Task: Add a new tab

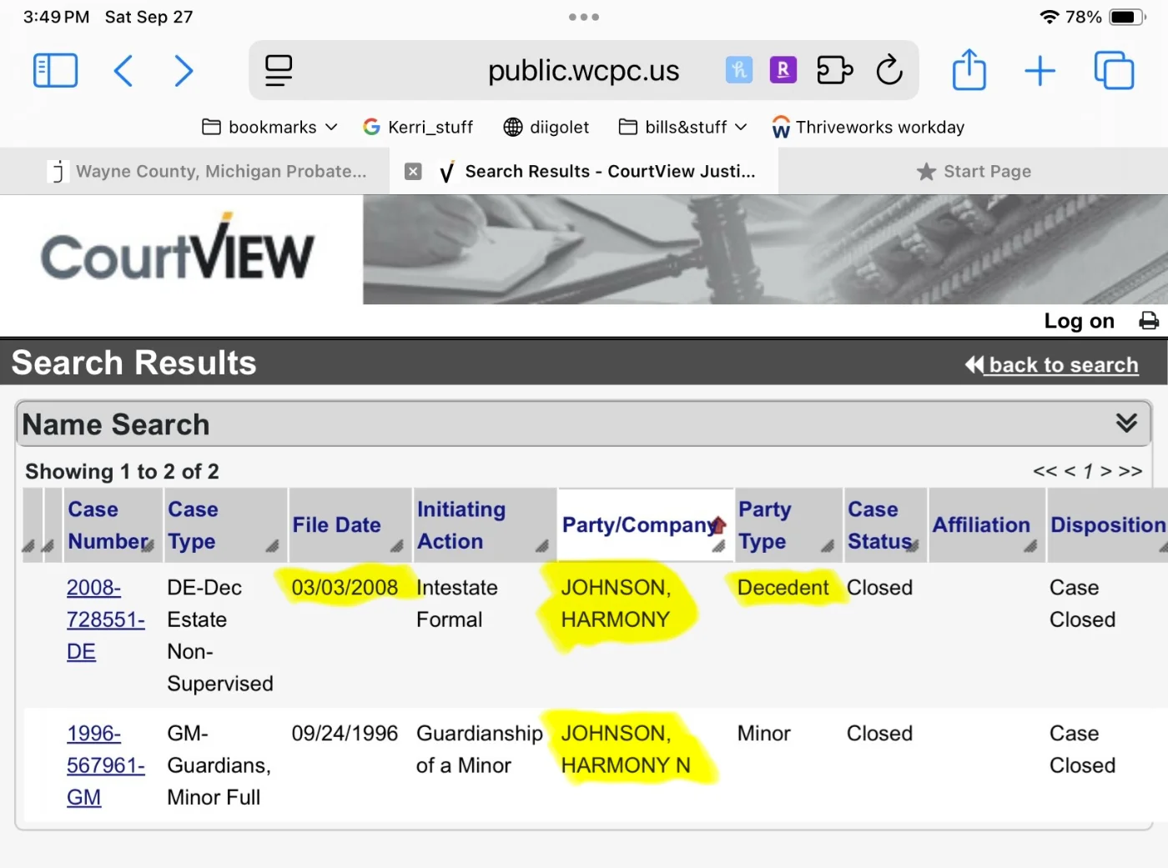Action: click(x=1040, y=71)
